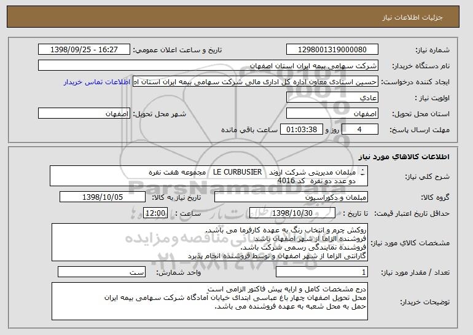Select the label ایجاد کننده درخواست
The image size is (473, 335).
click(x=415, y=82)
